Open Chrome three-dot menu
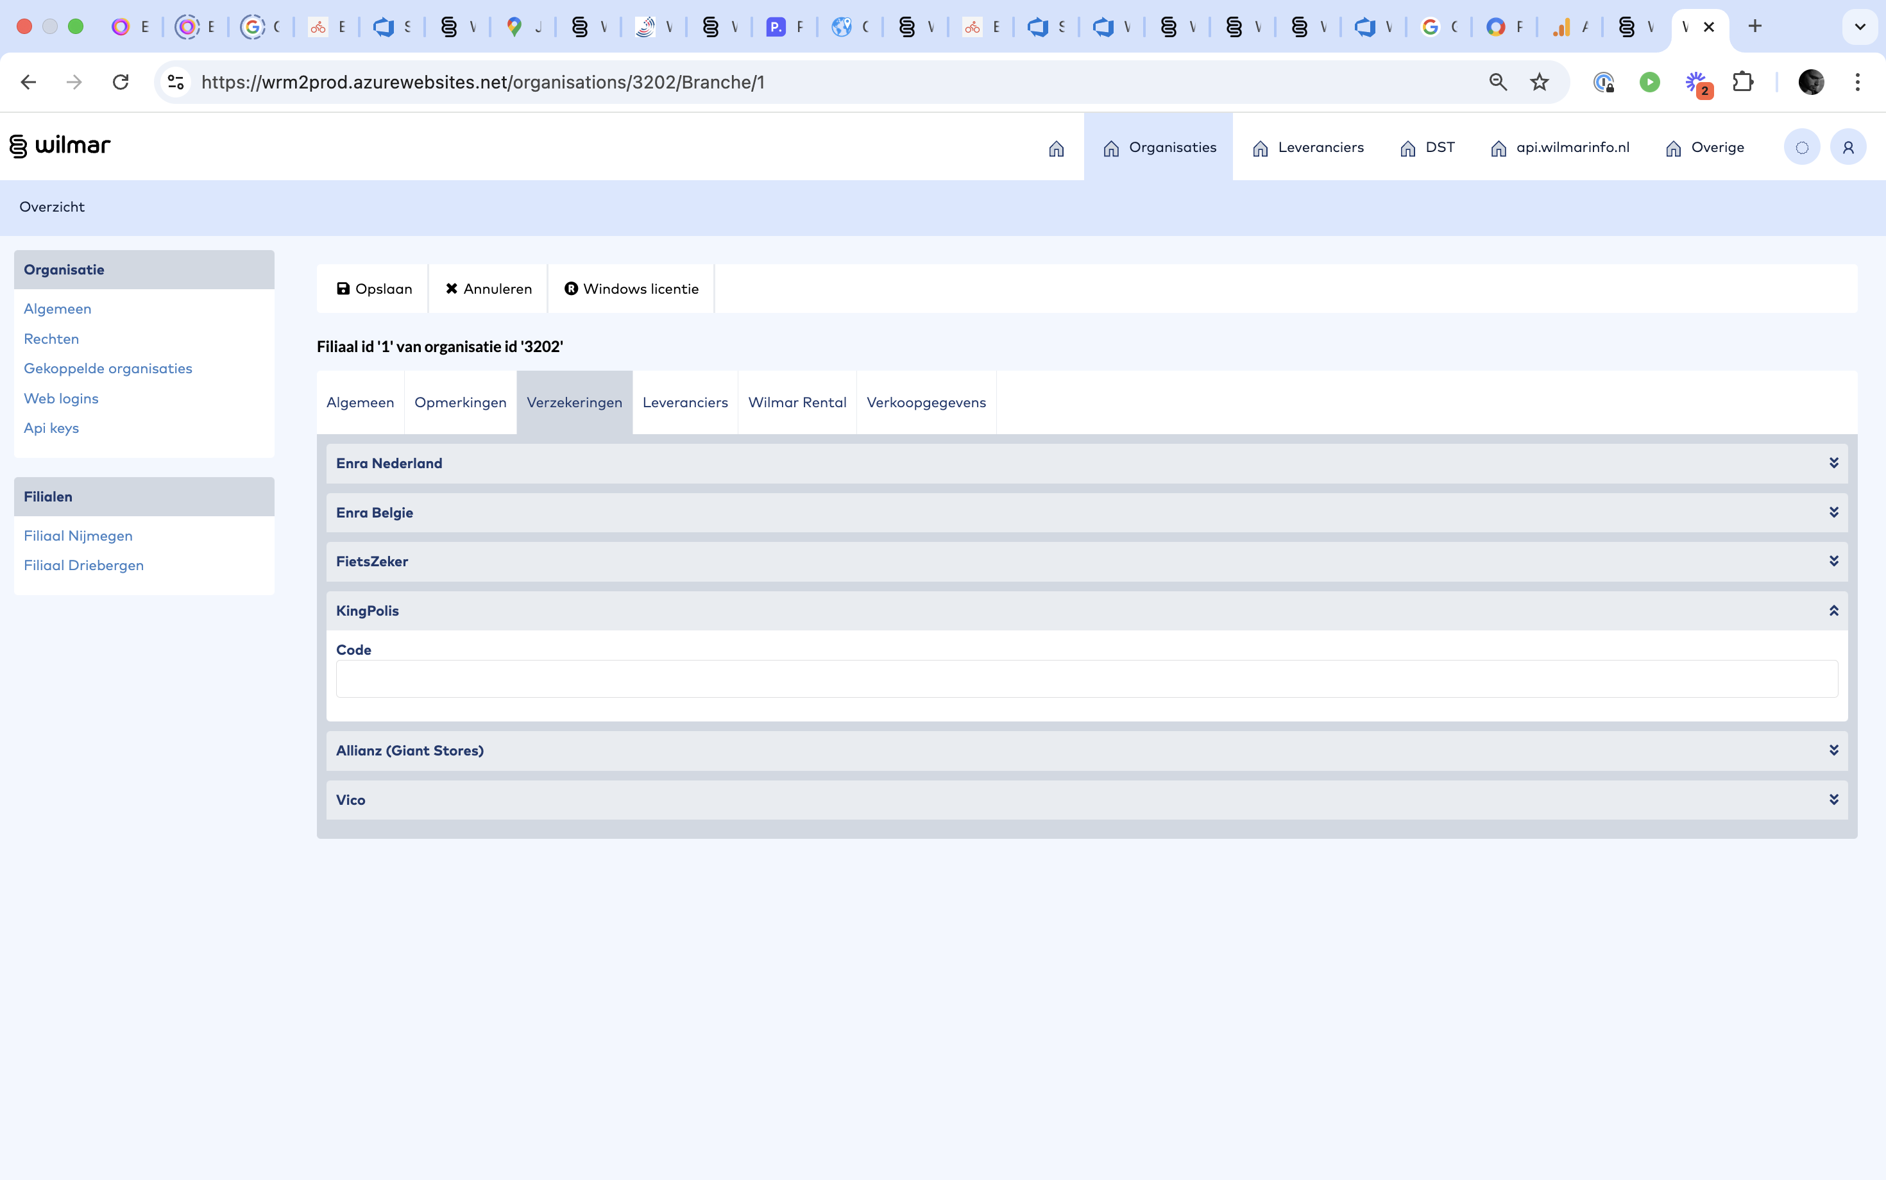The height and width of the screenshot is (1180, 1886). (1857, 82)
